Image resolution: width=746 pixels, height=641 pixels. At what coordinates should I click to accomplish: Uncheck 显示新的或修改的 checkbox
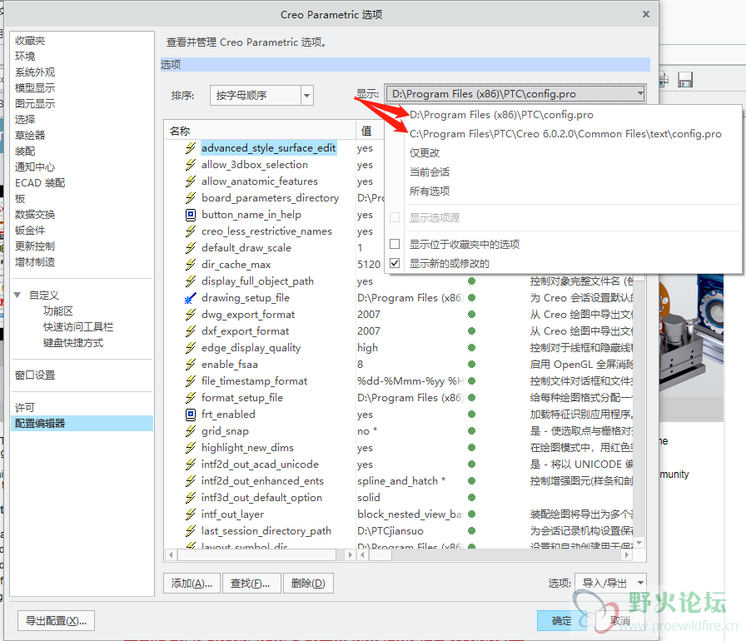pos(395,263)
